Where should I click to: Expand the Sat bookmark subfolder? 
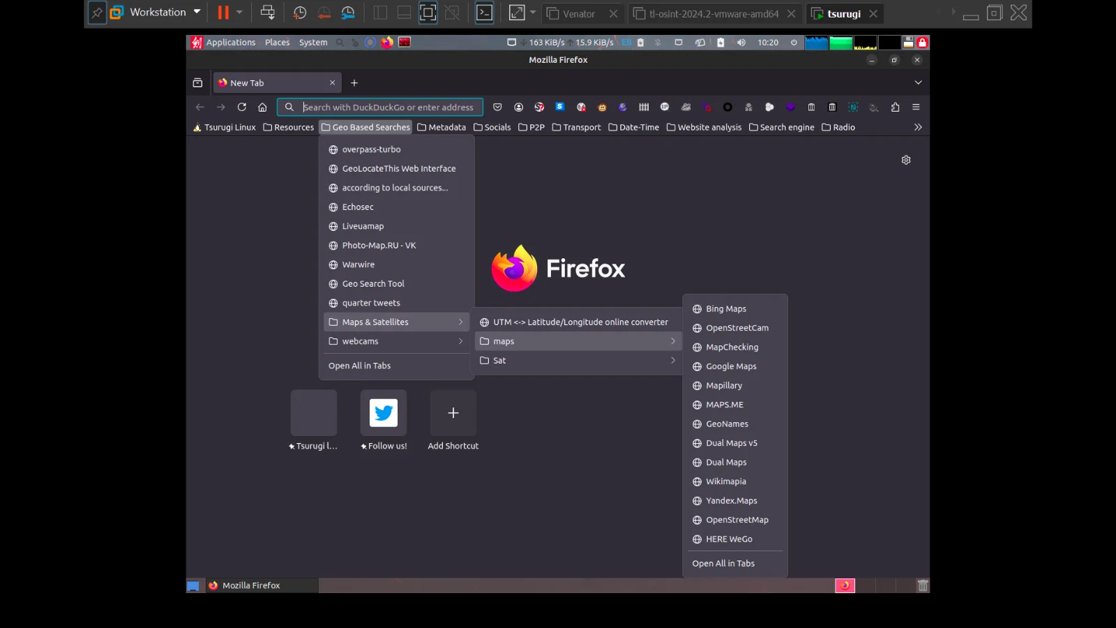[x=578, y=361]
